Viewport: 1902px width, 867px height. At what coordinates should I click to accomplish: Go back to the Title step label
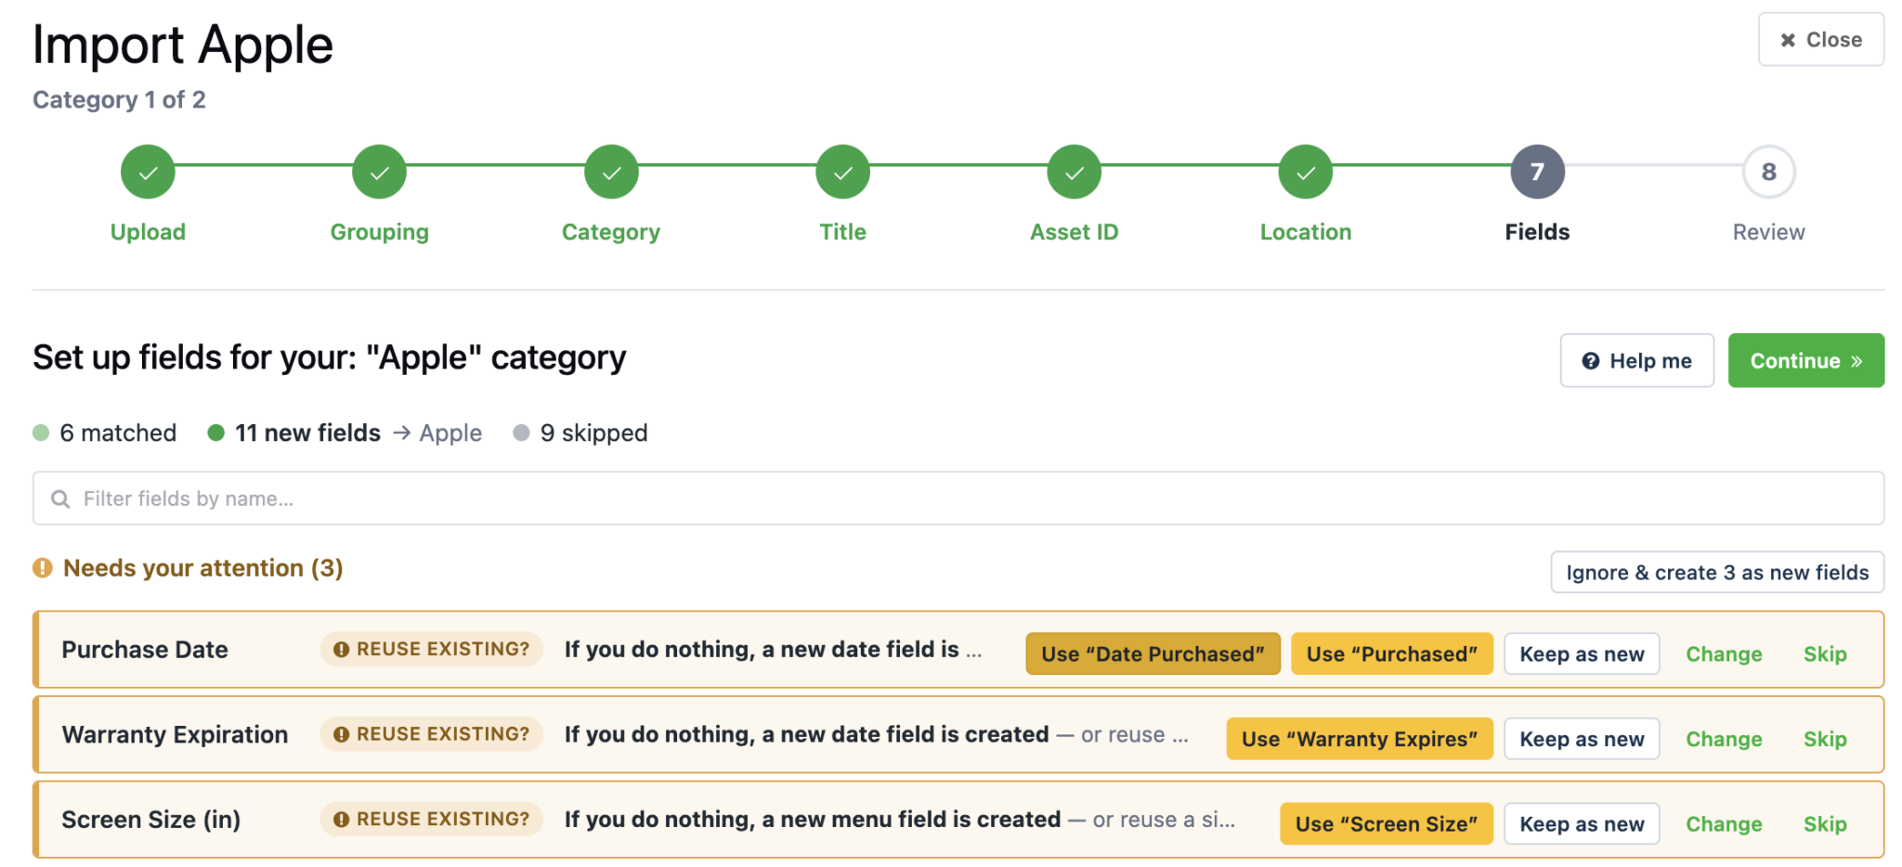click(x=842, y=232)
